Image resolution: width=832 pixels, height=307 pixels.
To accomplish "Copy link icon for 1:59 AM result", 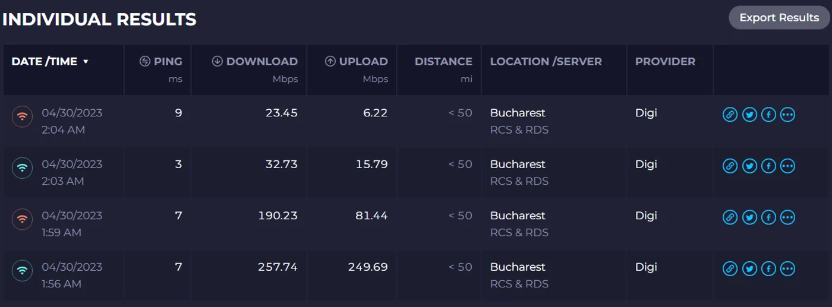I will click(x=730, y=217).
